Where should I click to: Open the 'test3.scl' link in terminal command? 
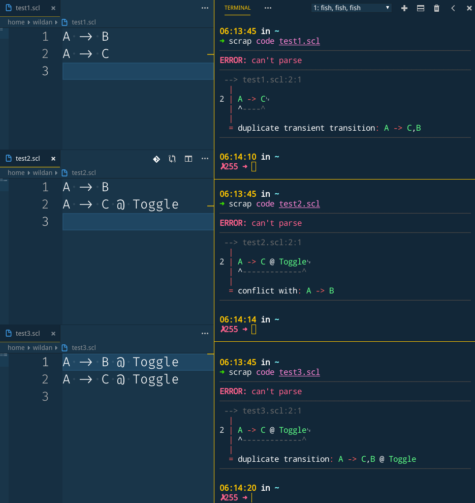point(299,372)
